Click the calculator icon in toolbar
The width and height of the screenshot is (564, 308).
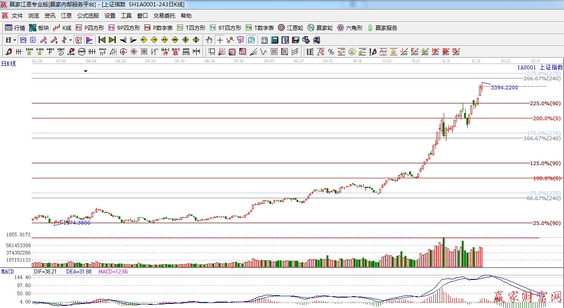pos(274,40)
